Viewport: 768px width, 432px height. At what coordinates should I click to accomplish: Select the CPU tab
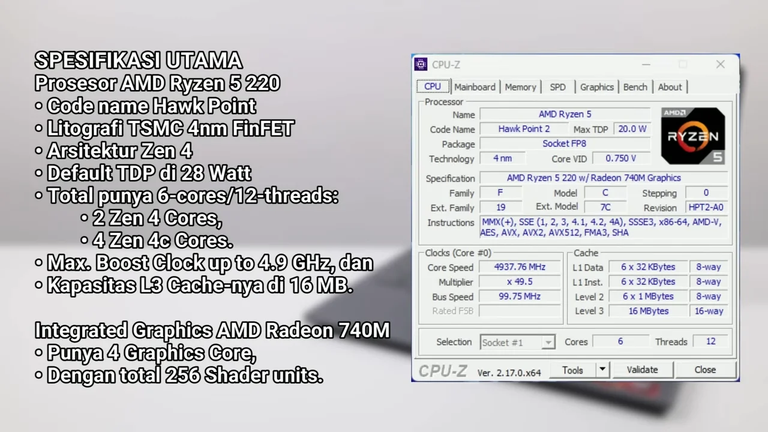coord(433,86)
